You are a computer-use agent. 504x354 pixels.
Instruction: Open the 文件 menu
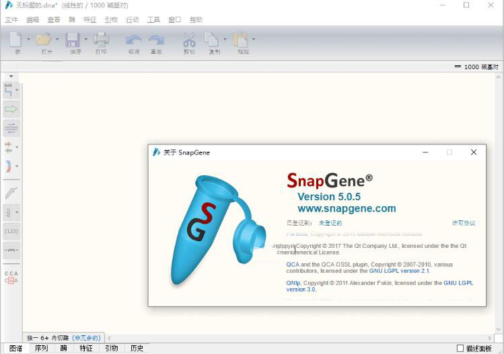coord(11,19)
